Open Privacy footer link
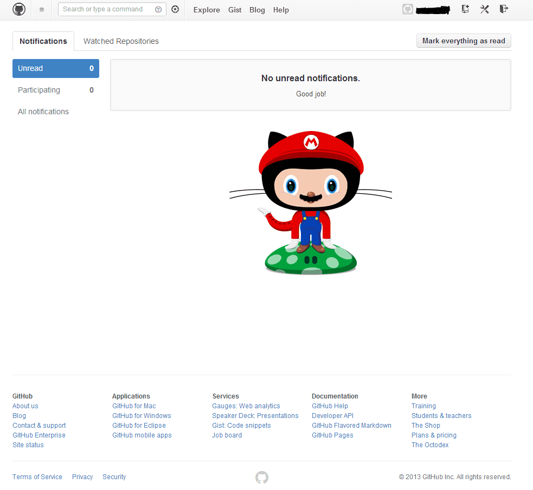 click(82, 477)
